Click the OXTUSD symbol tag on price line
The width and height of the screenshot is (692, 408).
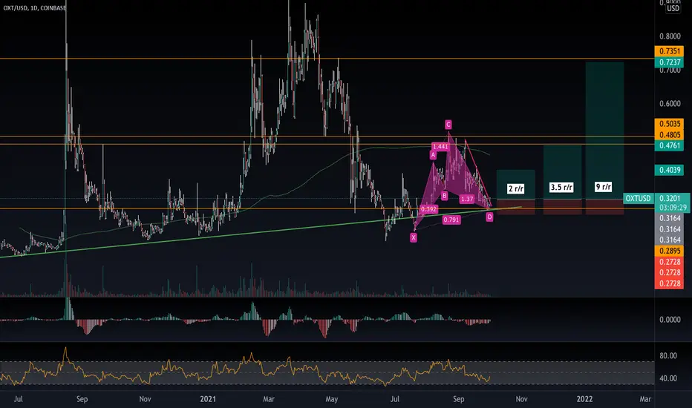click(x=638, y=198)
